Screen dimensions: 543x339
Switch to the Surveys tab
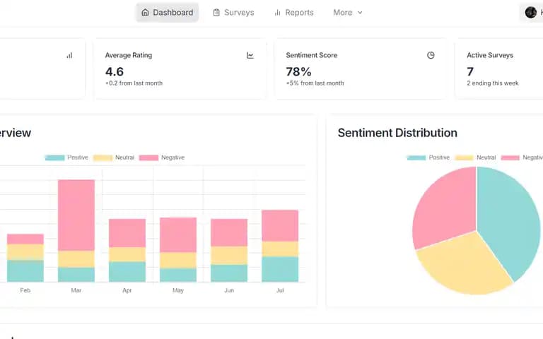point(233,13)
